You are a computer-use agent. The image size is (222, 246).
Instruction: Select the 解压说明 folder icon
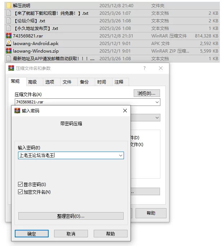point(9,5)
